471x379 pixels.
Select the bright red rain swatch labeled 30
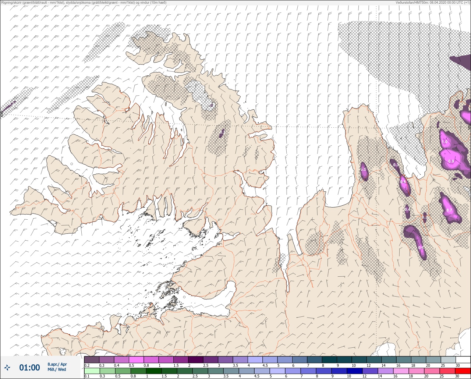coord(463,371)
